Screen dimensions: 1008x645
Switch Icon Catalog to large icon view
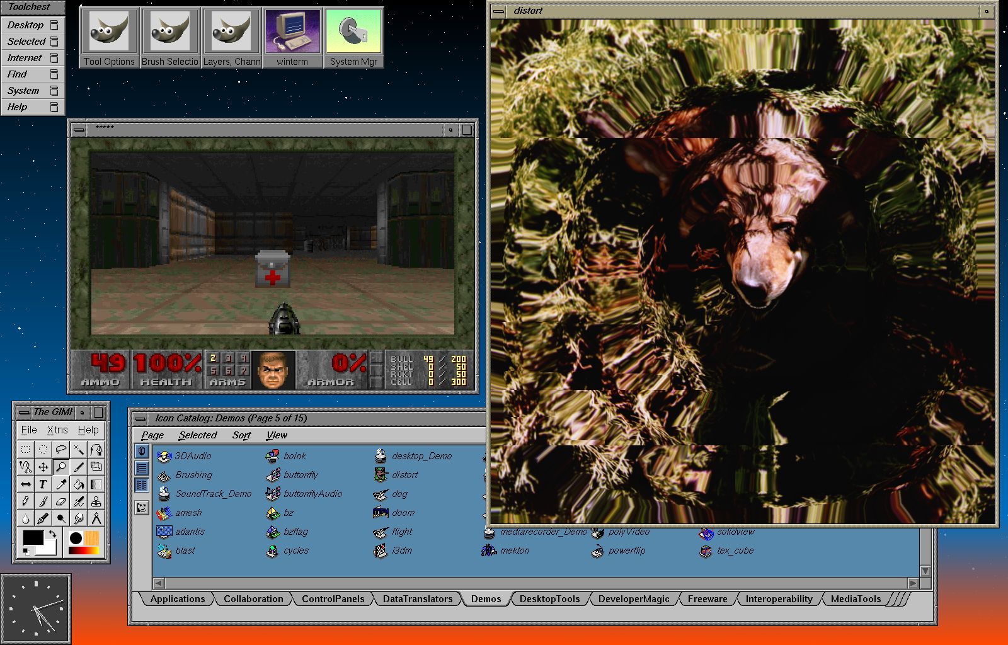[142, 451]
